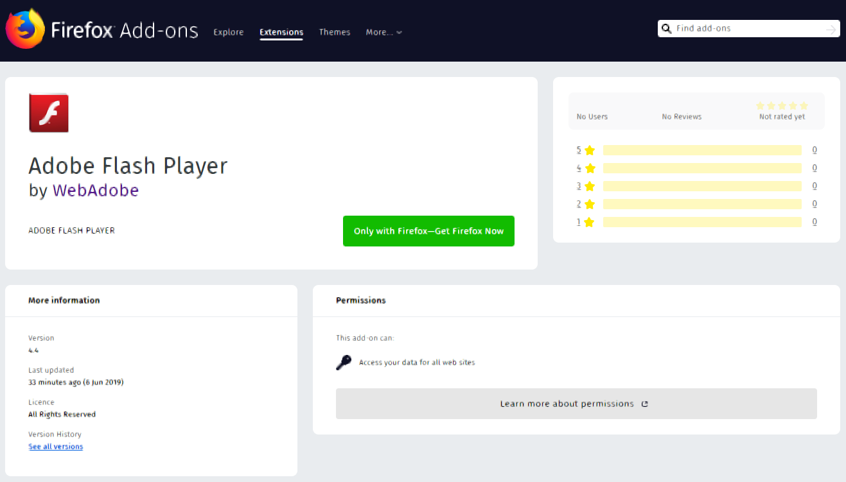Submit search with the arrow icon
The height and width of the screenshot is (482, 846).
pos(831,29)
